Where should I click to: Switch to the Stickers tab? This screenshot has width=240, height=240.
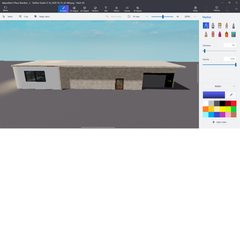tap(95, 9)
